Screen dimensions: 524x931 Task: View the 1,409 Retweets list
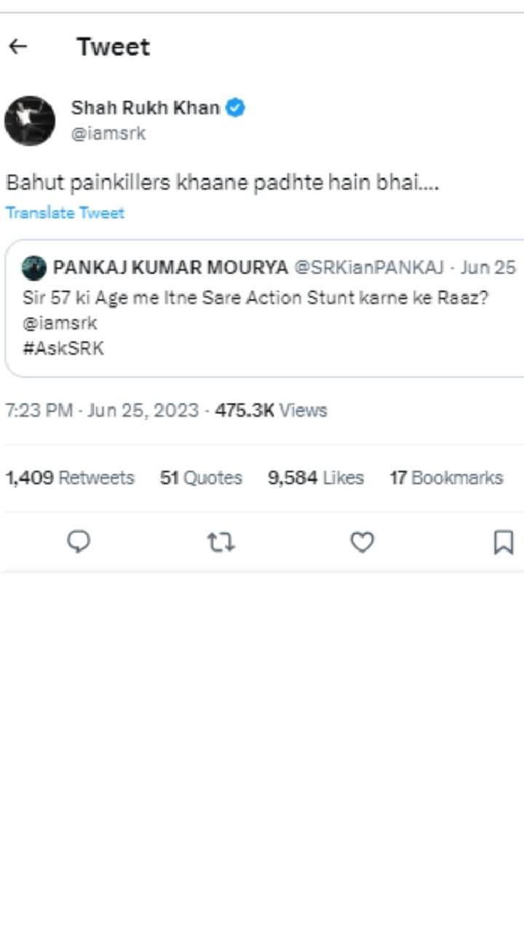pyautogui.click(x=70, y=478)
